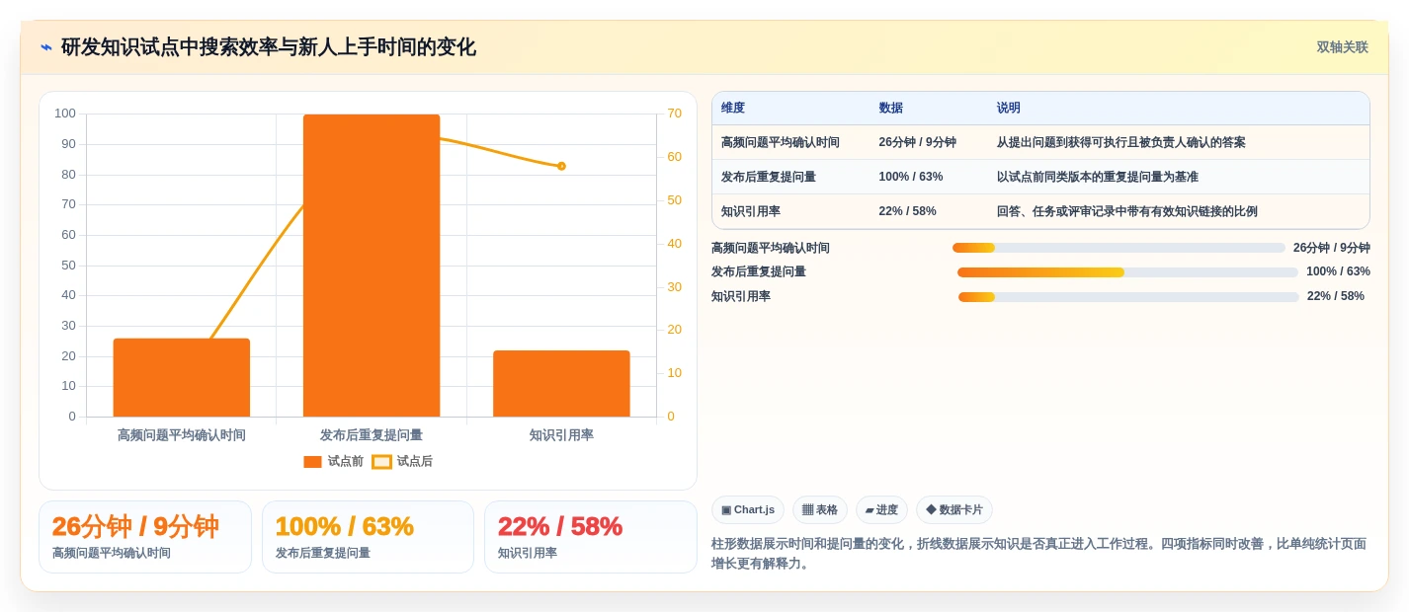Click the 高频问题平均确认时间 progress bar

pos(1119,248)
